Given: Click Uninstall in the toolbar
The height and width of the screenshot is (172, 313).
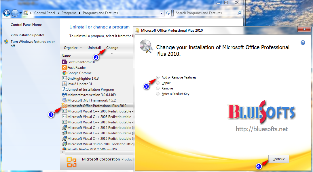Looking at the screenshot, I should click(94, 48).
